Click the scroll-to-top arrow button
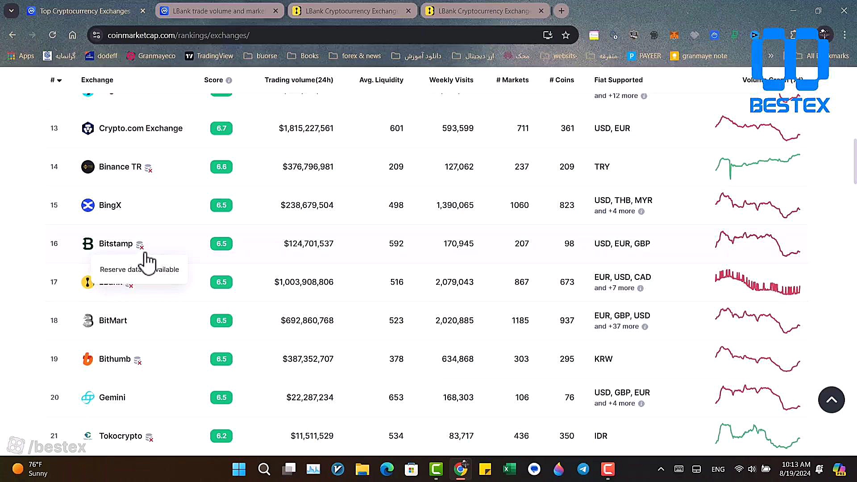This screenshot has height=482, width=857. tap(831, 400)
